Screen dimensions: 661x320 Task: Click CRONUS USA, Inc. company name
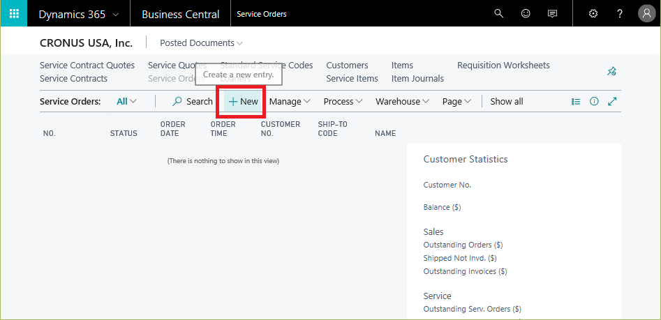(86, 43)
